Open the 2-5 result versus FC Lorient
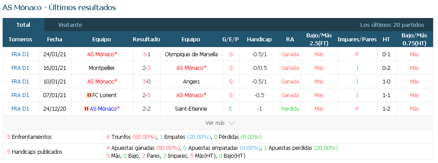Viewport: 438px width, 163px height. 147,95
